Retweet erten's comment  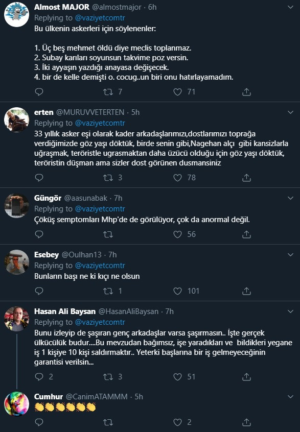(x=107, y=178)
